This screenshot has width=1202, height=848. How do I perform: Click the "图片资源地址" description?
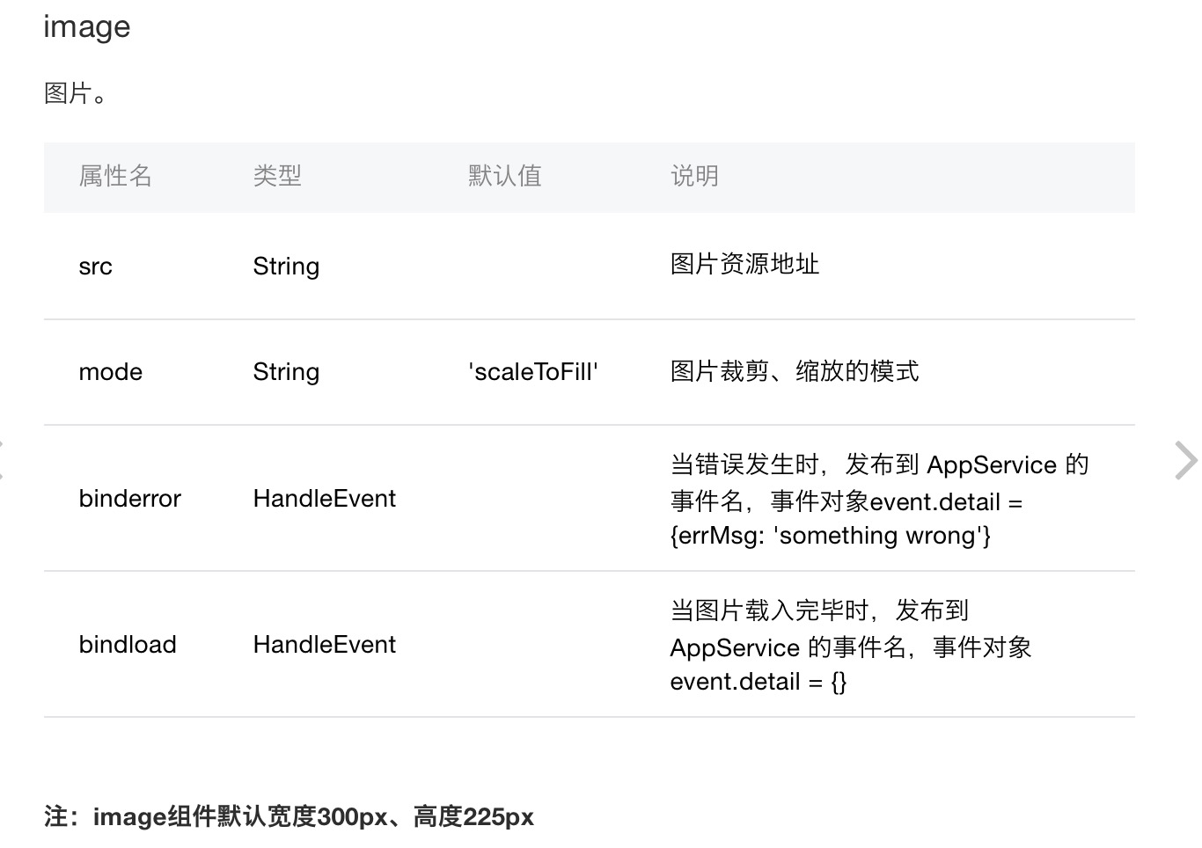[744, 265]
